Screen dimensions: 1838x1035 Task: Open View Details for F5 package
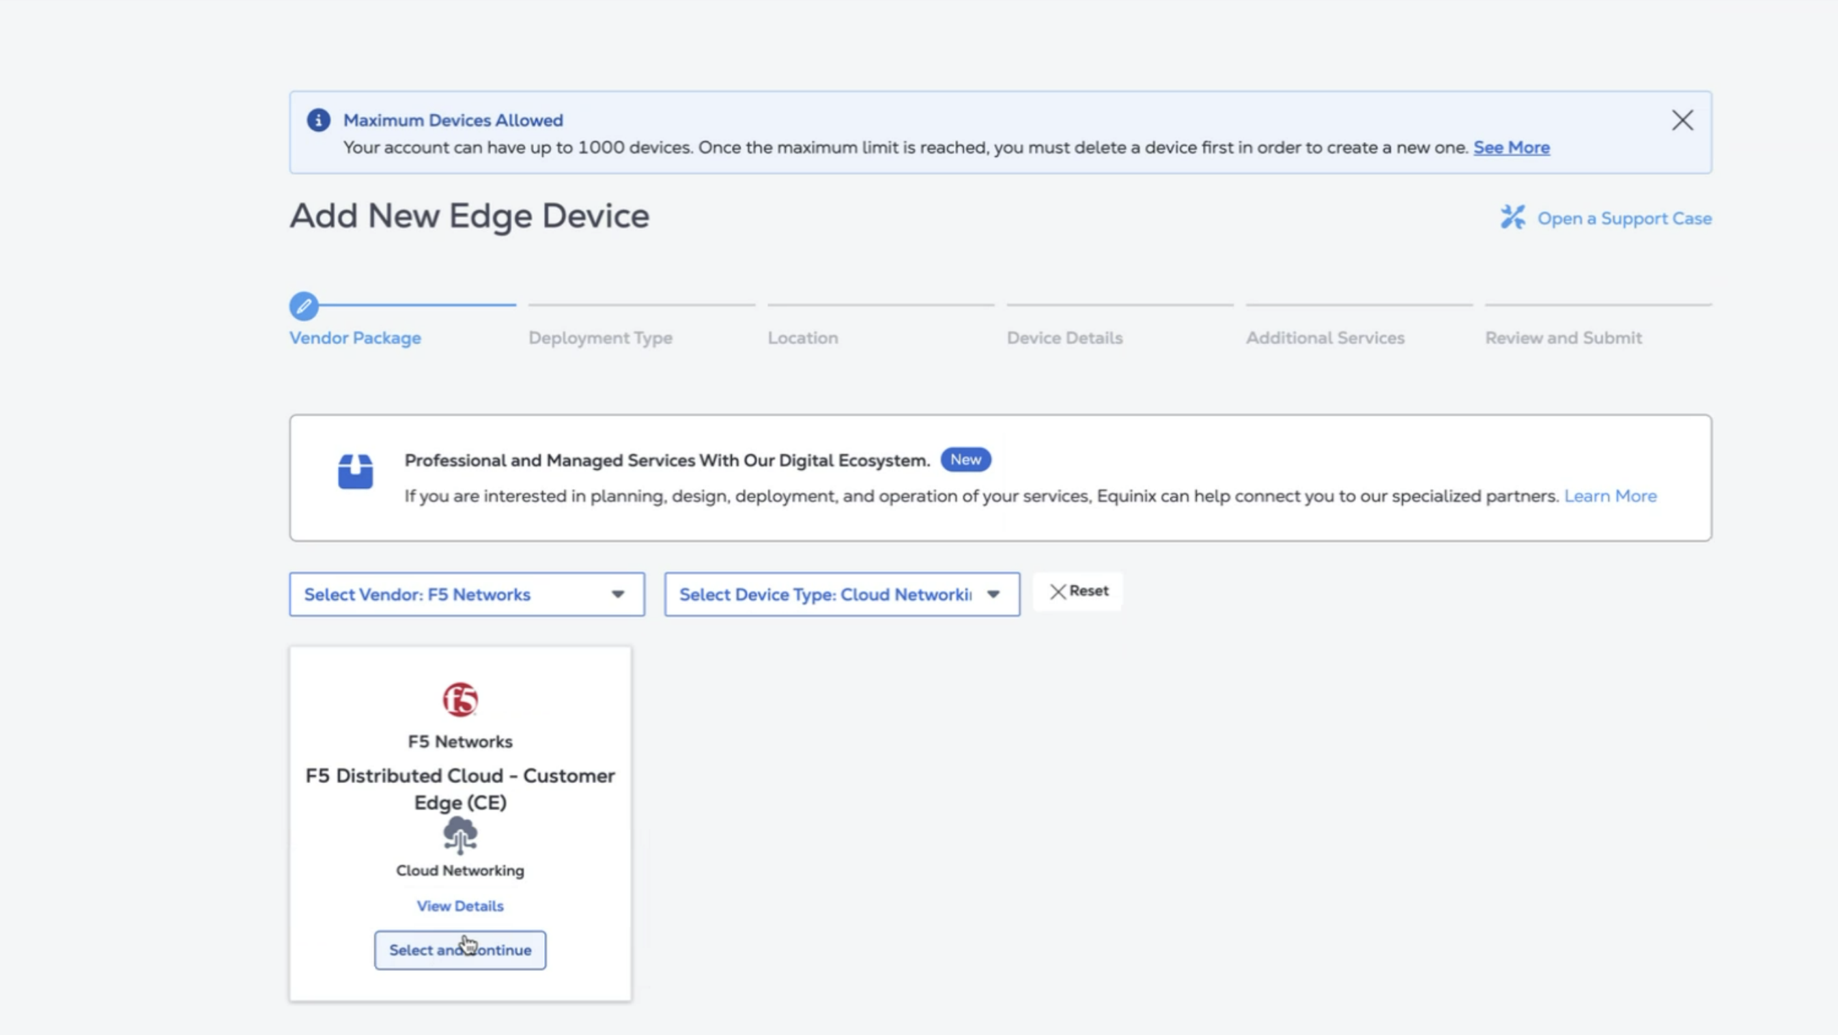460,906
